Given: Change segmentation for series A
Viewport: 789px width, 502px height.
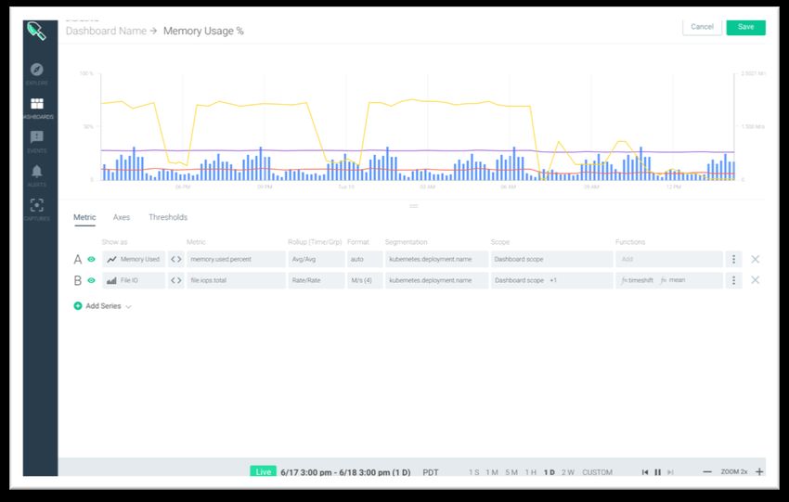Looking at the screenshot, I should point(437,259).
